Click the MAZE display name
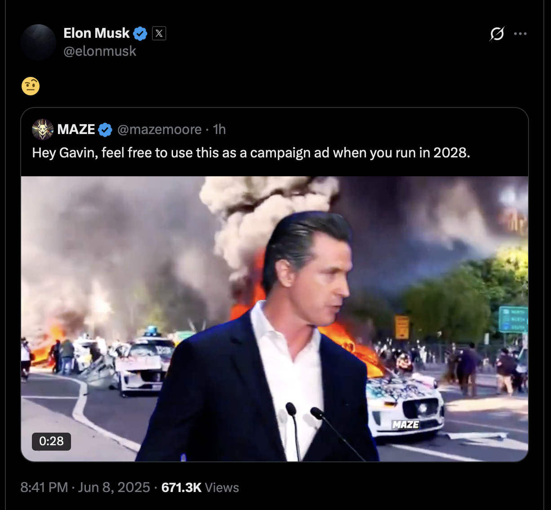The width and height of the screenshot is (551, 510). click(x=76, y=130)
